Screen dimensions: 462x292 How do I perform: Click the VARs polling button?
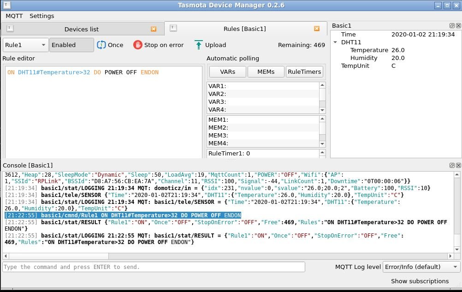227,72
